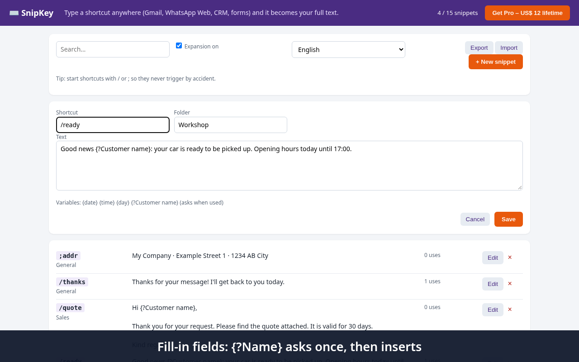Click the /quote shortcut tag
This screenshot has width=579, height=362.
(70, 308)
